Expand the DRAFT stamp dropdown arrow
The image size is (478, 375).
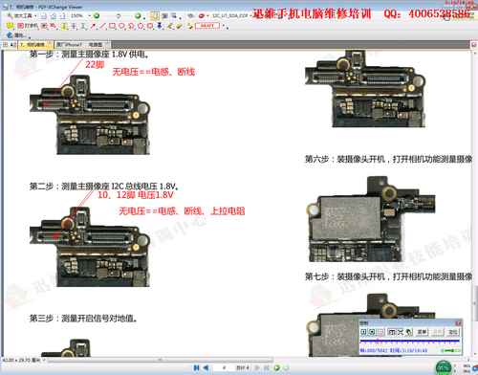(x=224, y=26)
